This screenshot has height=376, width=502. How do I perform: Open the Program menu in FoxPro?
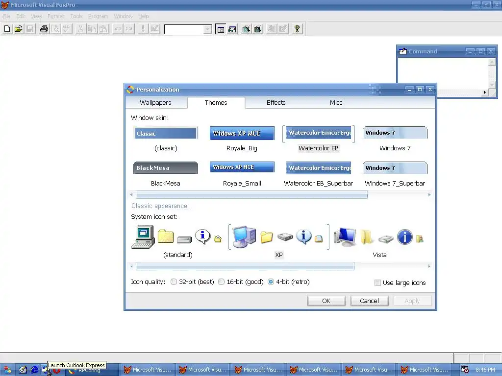(x=98, y=16)
